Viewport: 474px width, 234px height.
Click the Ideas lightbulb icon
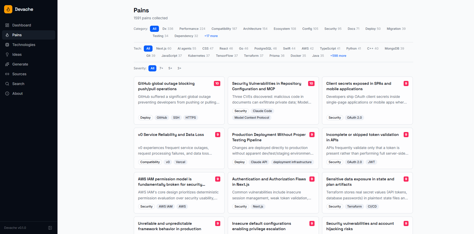(x=7, y=54)
